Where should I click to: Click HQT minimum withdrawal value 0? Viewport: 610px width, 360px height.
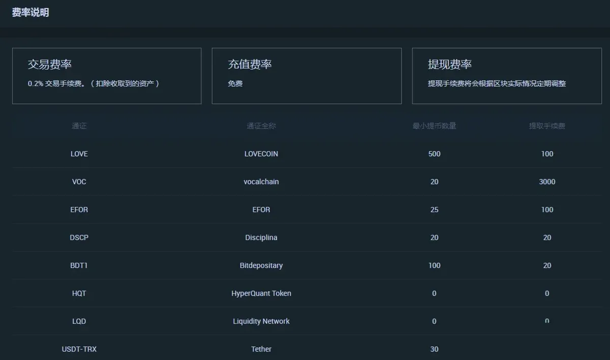[x=434, y=293]
